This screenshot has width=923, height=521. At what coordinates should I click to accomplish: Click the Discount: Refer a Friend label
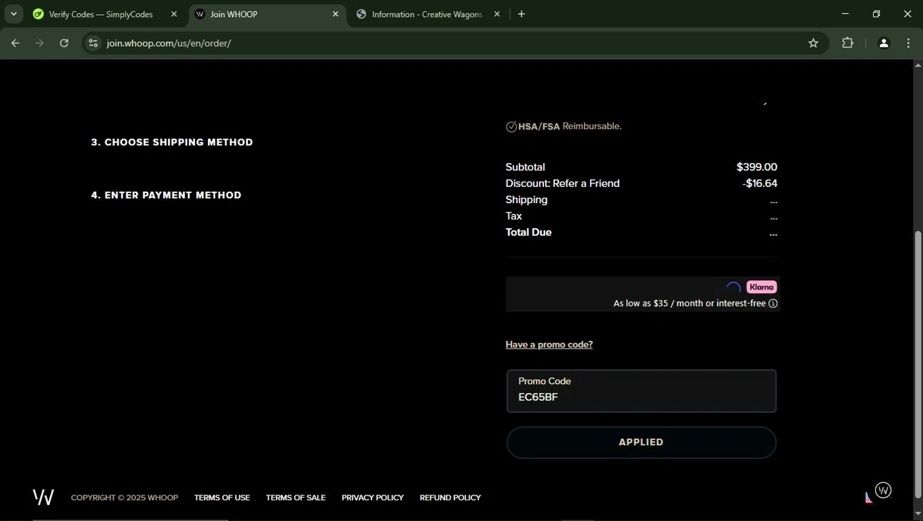(562, 183)
